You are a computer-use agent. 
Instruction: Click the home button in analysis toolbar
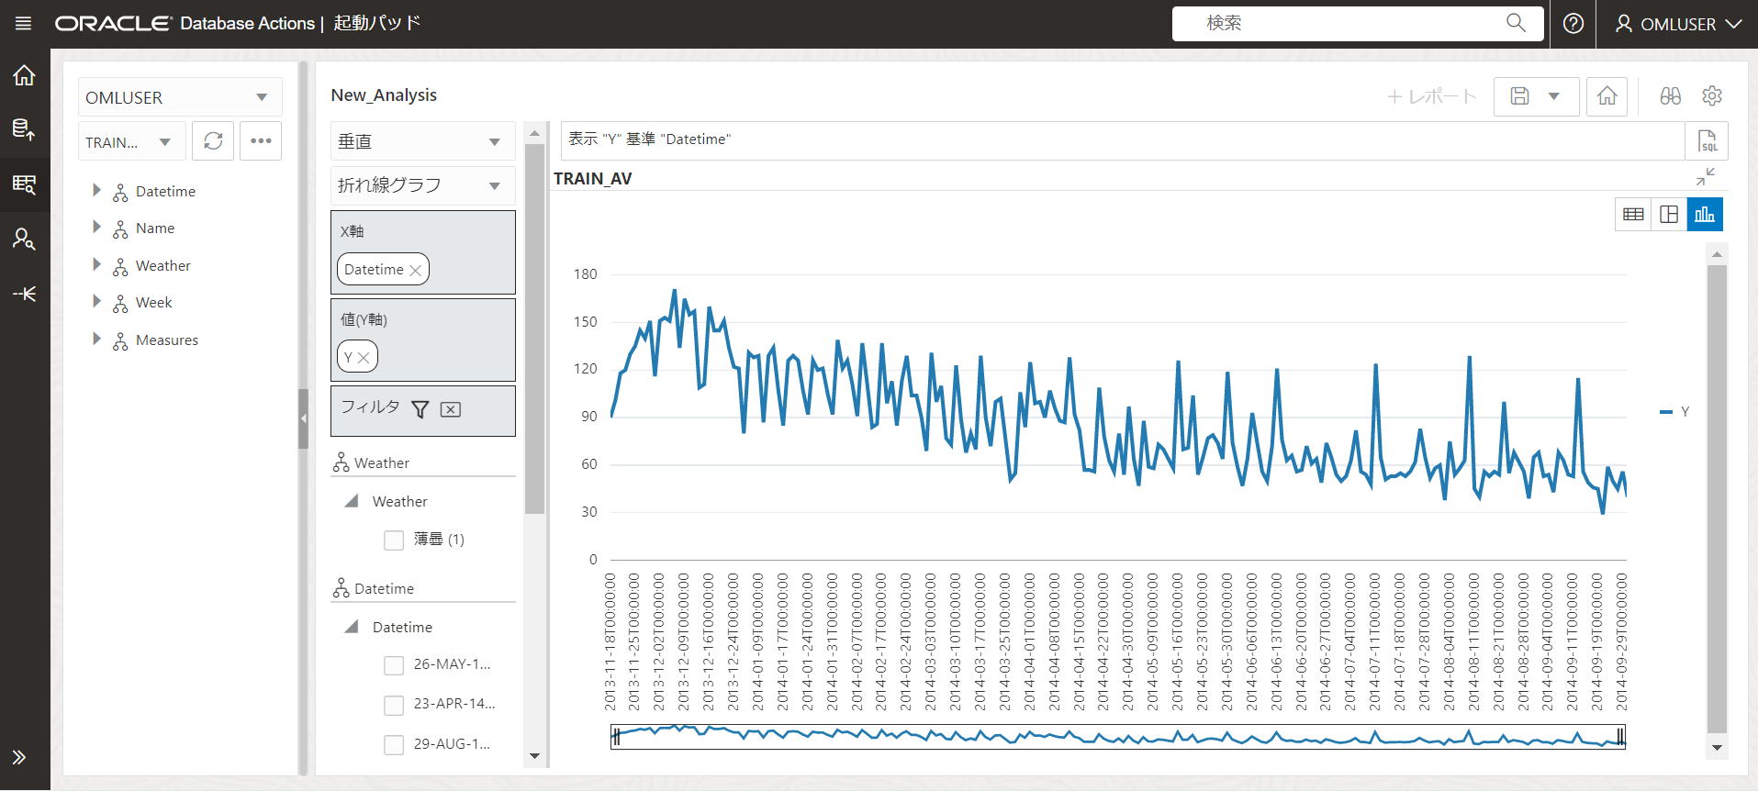1607,96
